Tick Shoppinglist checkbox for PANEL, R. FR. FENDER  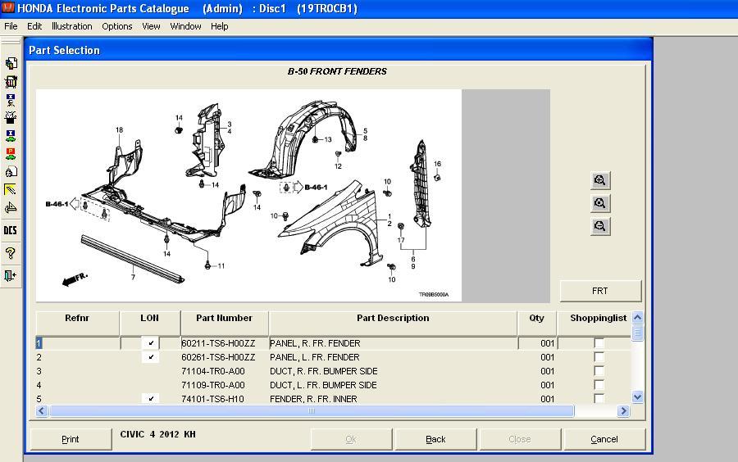[599, 343]
